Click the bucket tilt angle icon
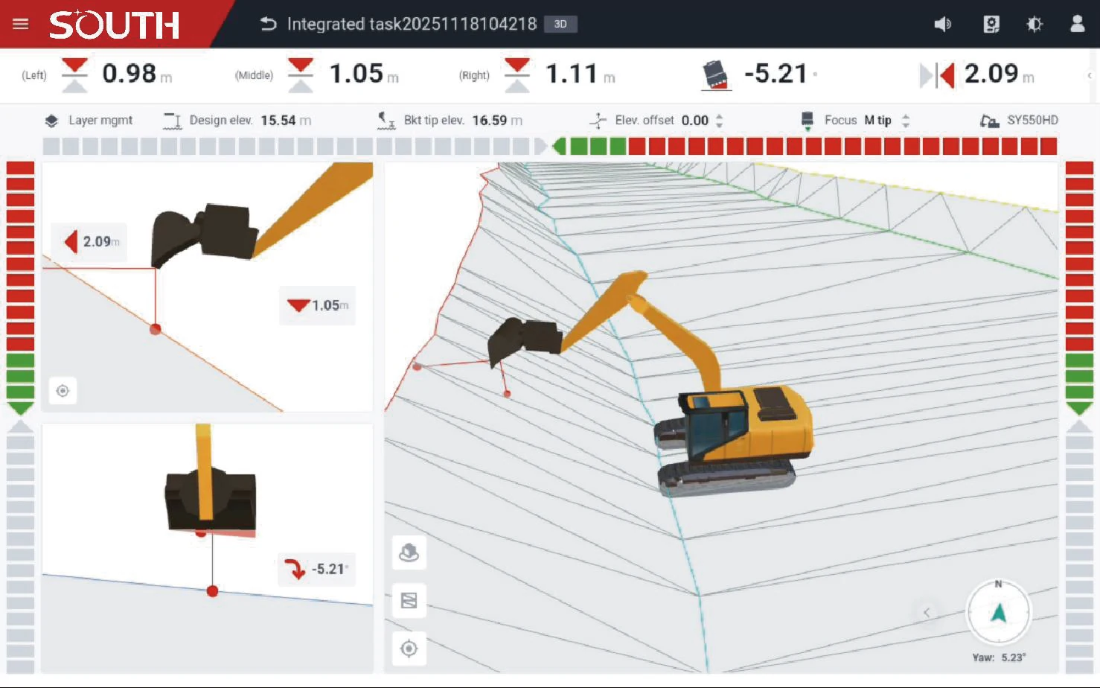The image size is (1100, 688). coord(716,75)
